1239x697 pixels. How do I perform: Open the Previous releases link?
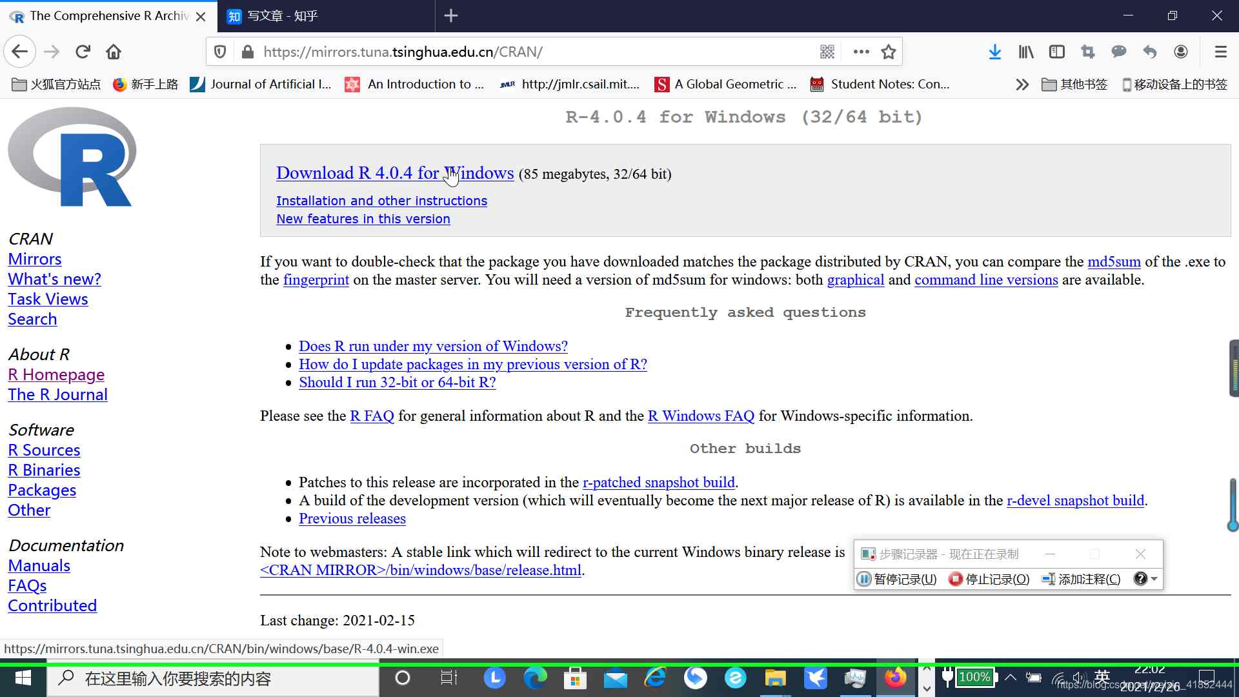(352, 518)
